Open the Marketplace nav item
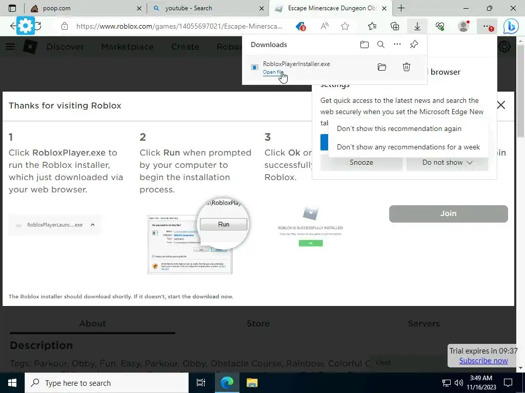This screenshot has width=525, height=393. 127,47
